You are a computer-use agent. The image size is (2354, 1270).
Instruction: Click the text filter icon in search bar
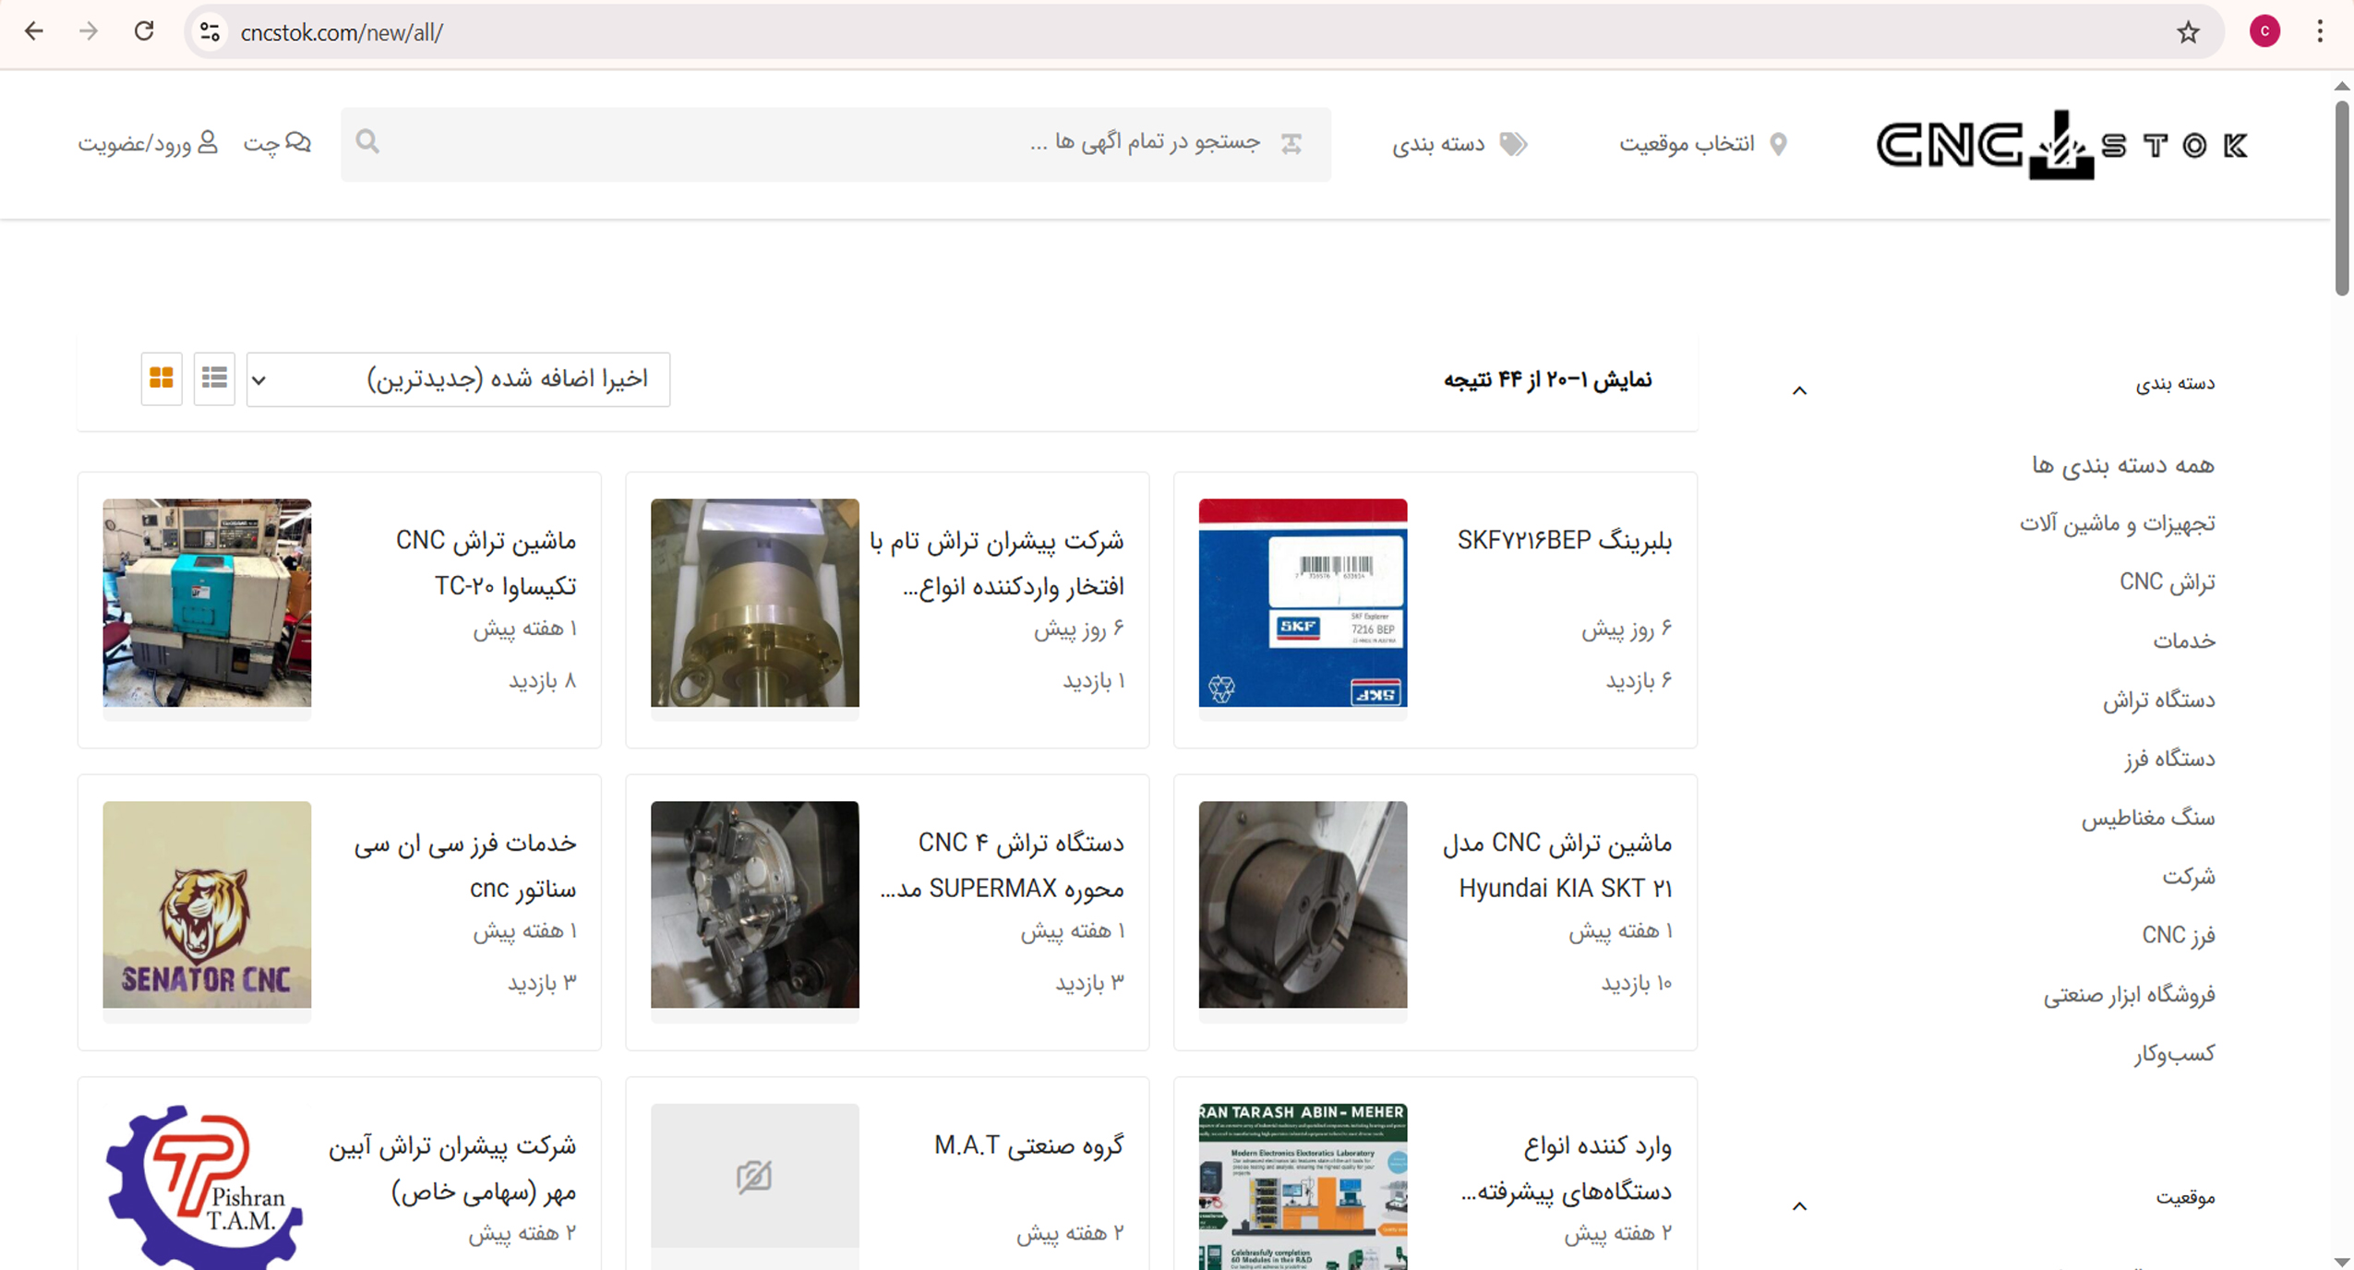[1291, 143]
